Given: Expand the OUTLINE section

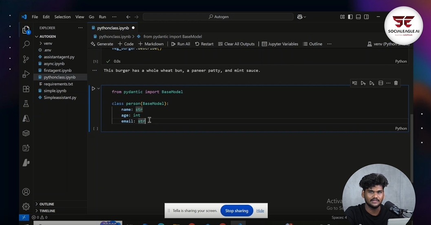Looking at the screenshot, I should [x=46, y=204].
